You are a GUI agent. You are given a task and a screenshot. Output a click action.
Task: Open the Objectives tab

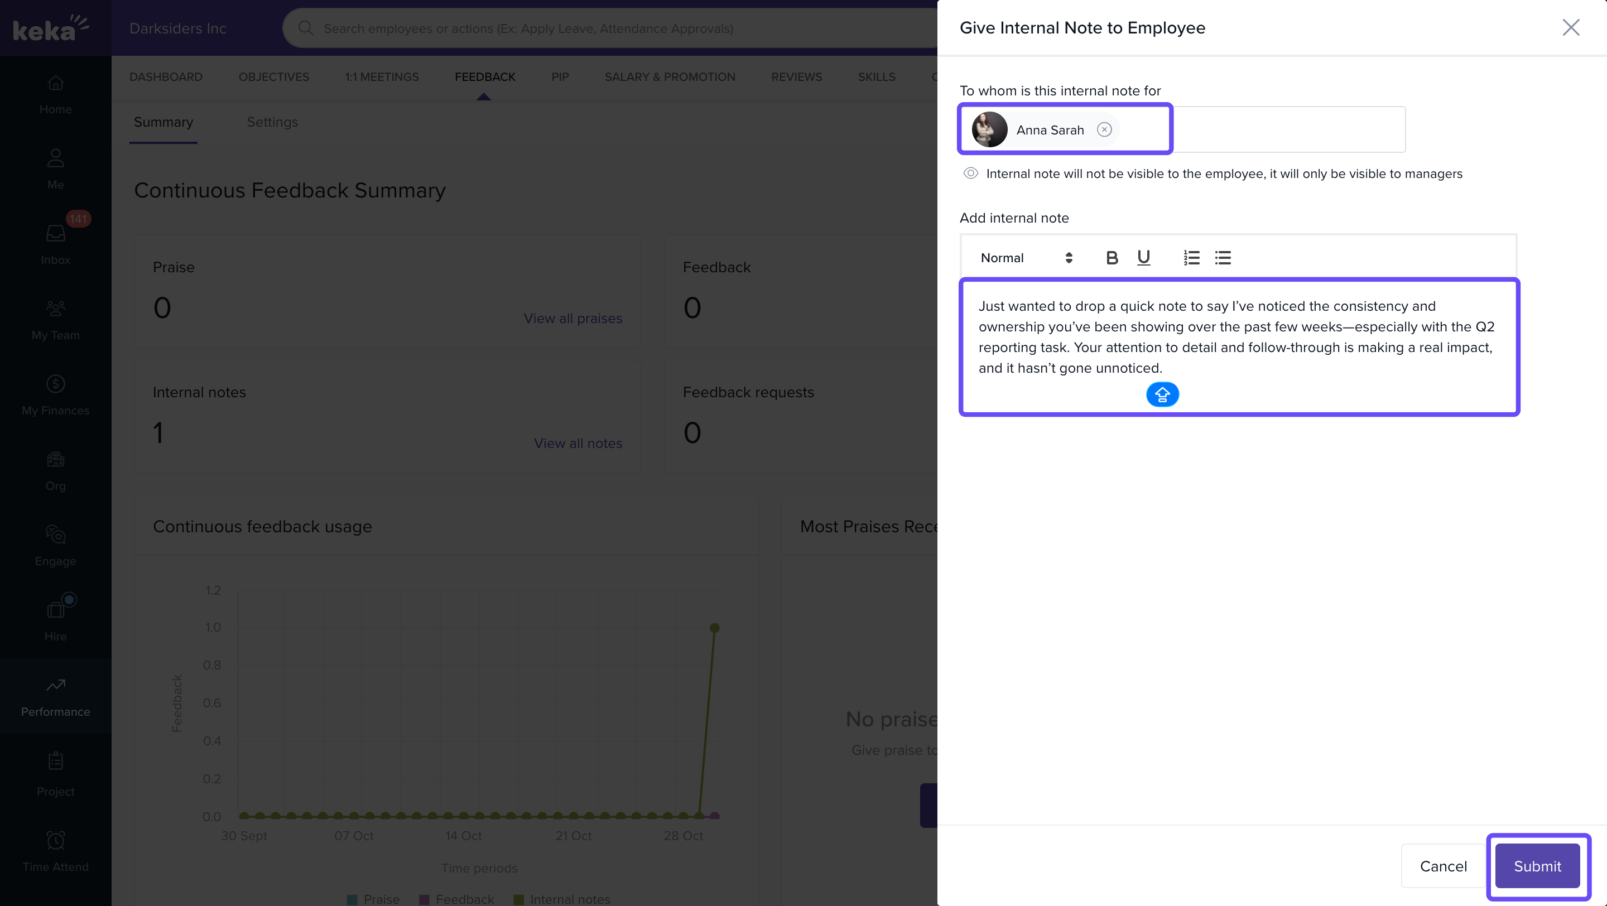pyautogui.click(x=273, y=76)
